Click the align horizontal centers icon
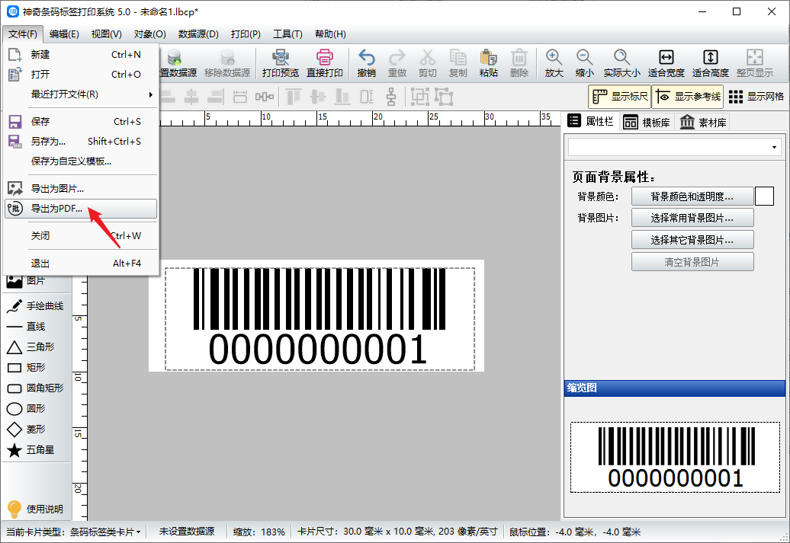790x543 pixels. pyautogui.click(x=191, y=97)
